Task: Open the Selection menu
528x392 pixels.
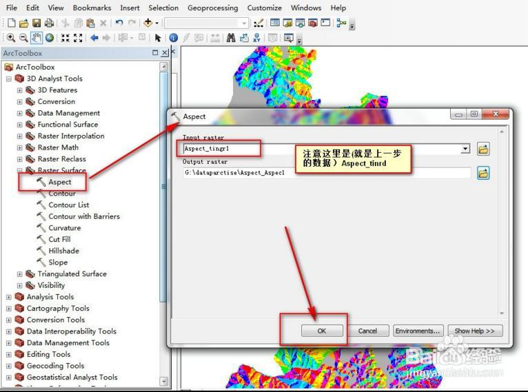Action: (163, 8)
